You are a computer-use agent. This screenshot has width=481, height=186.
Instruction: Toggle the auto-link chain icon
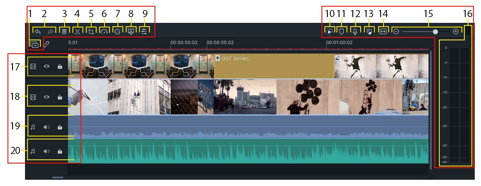(x=46, y=45)
